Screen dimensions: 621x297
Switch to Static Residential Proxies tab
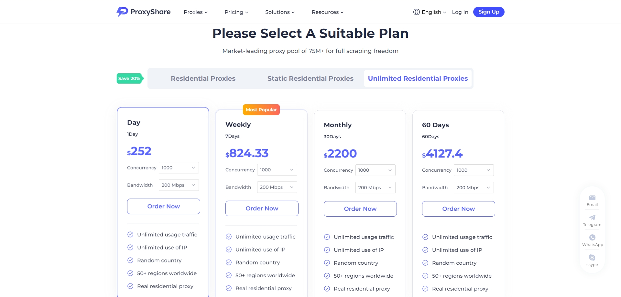point(310,78)
